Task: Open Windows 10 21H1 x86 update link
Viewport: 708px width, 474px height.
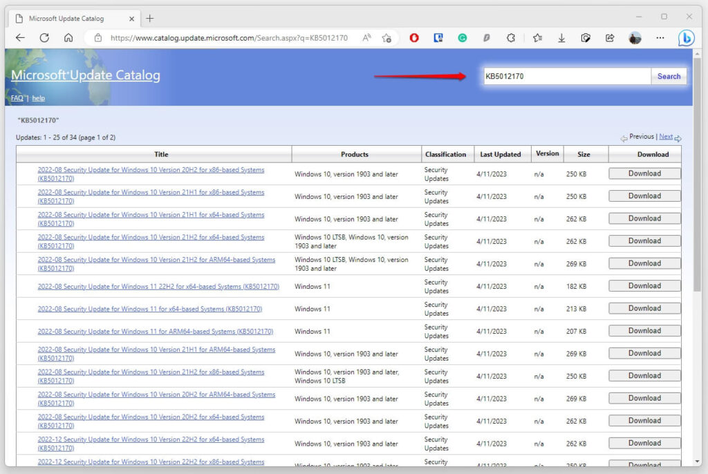Action: click(151, 197)
